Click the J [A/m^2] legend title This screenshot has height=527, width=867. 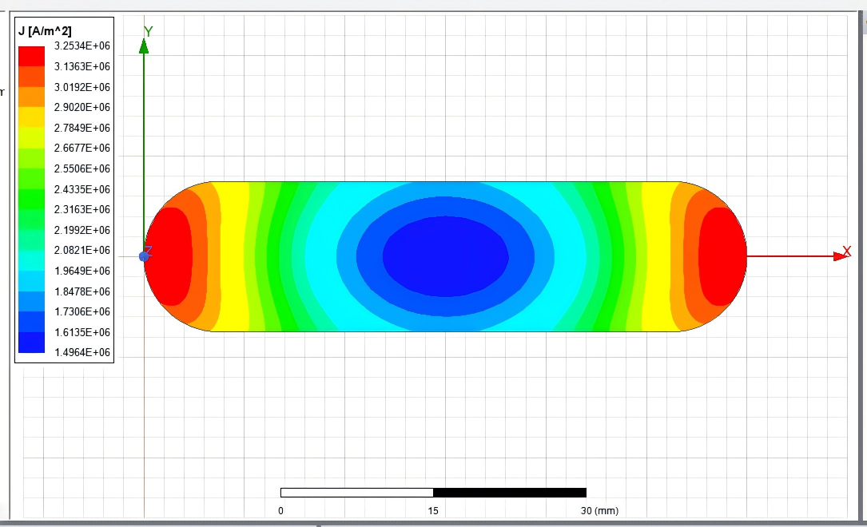(x=45, y=31)
